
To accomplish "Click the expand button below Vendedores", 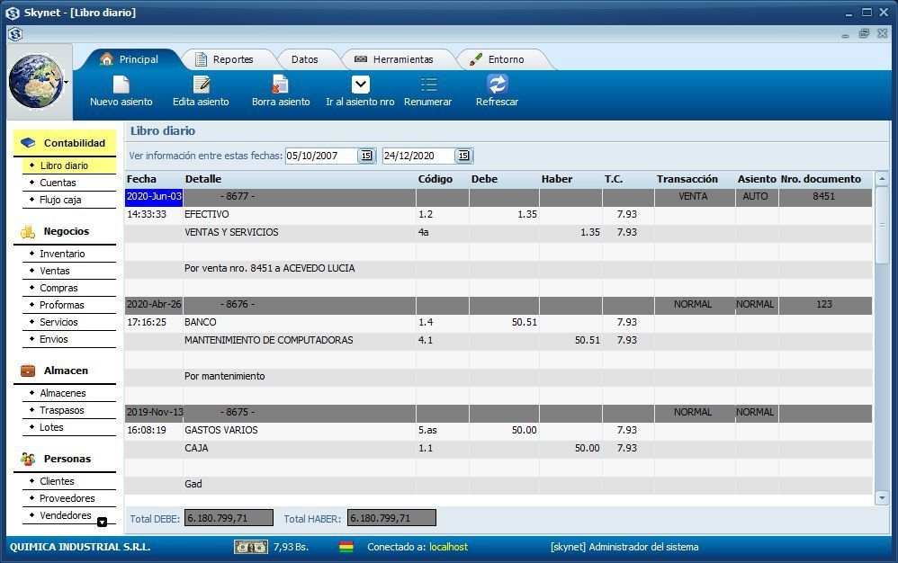I will tap(103, 521).
